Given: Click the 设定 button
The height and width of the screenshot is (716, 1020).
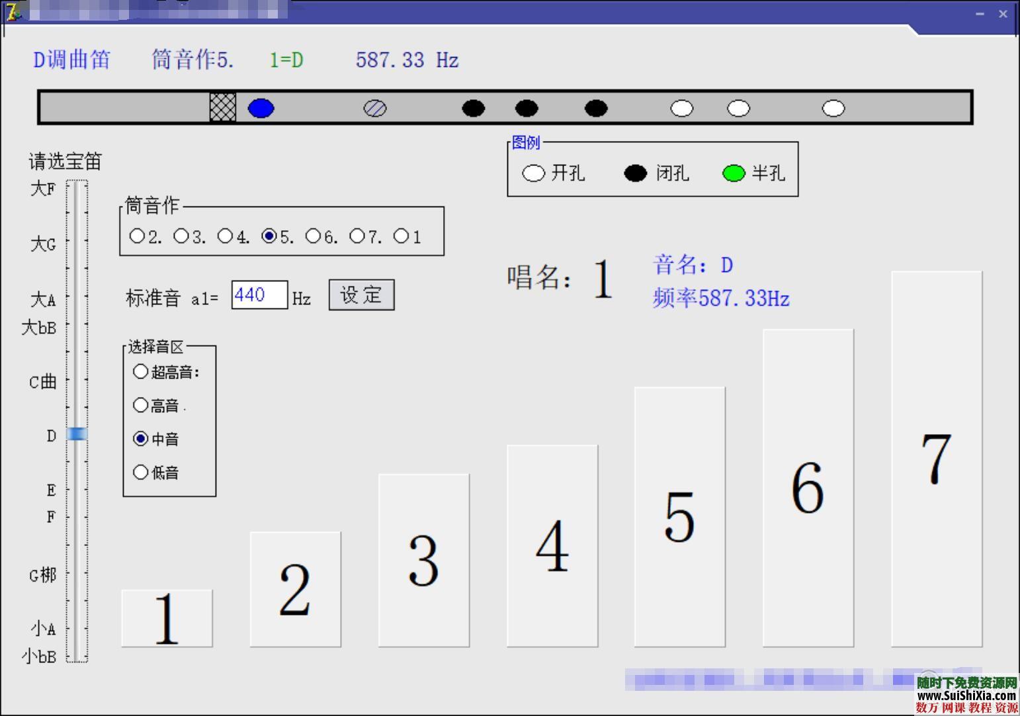Looking at the screenshot, I should click(361, 295).
